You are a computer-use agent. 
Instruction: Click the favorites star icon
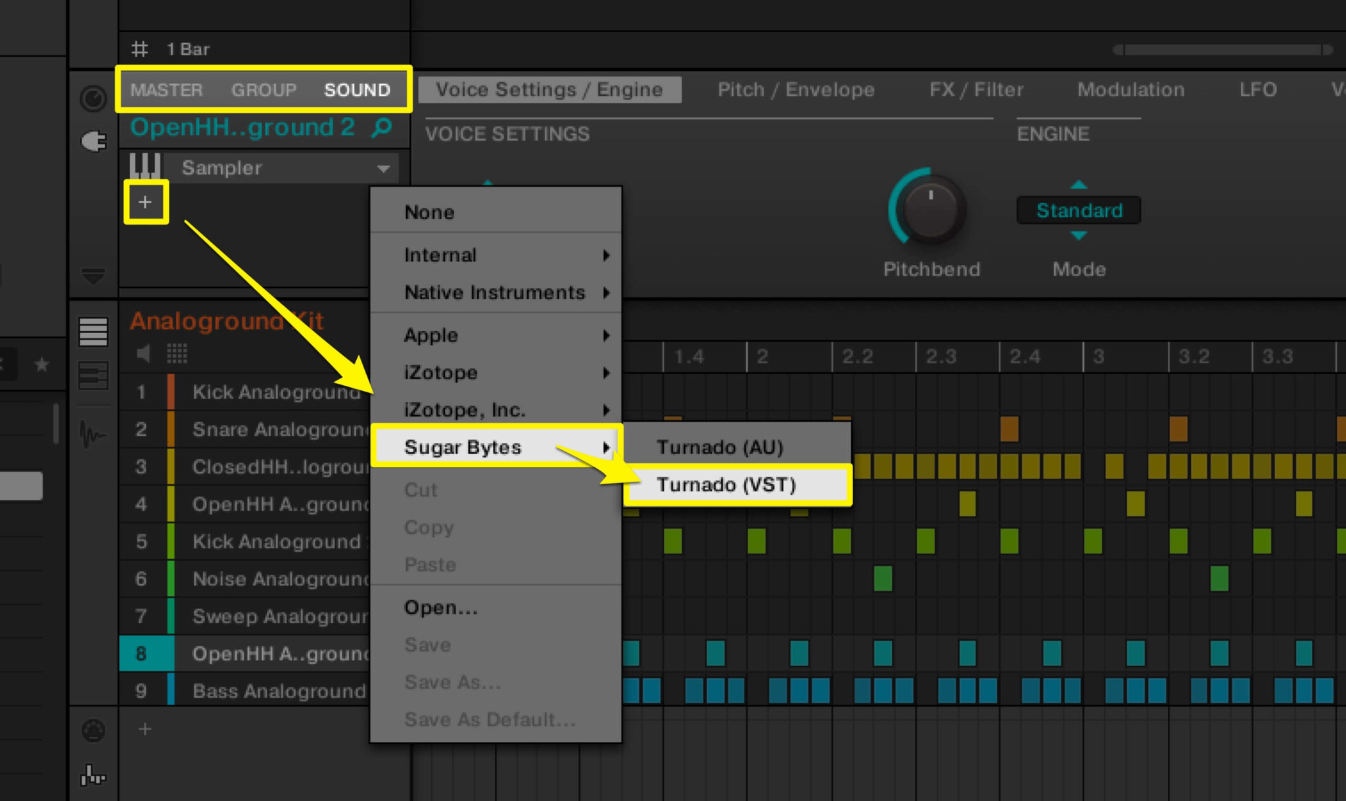pos(41,364)
